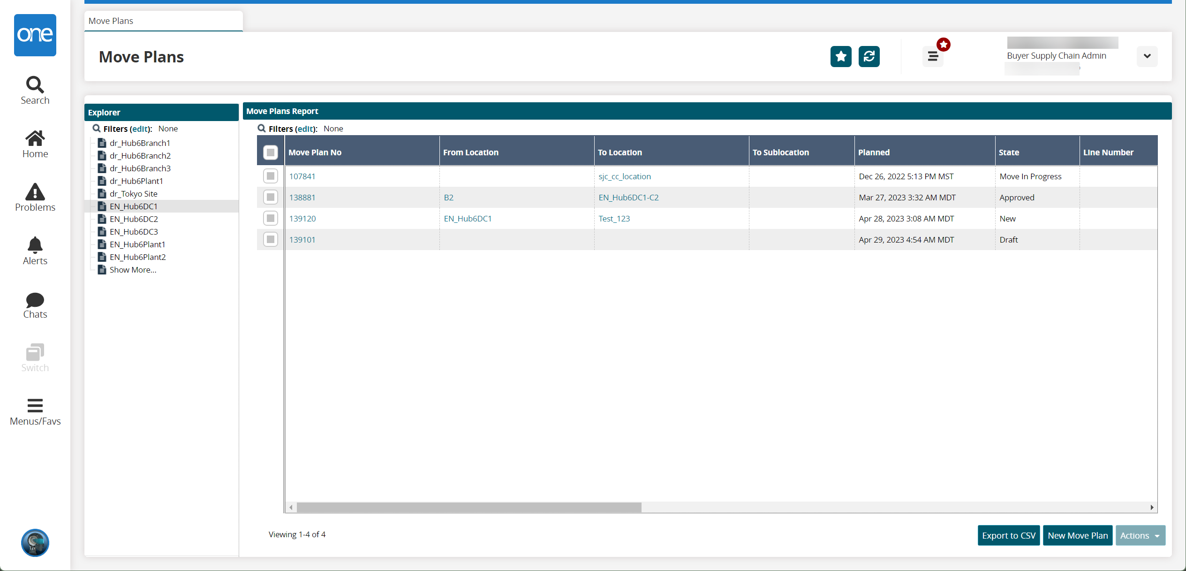Check the row for move plan 107841
Screen dimensions: 1186x571
click(271, 176)
